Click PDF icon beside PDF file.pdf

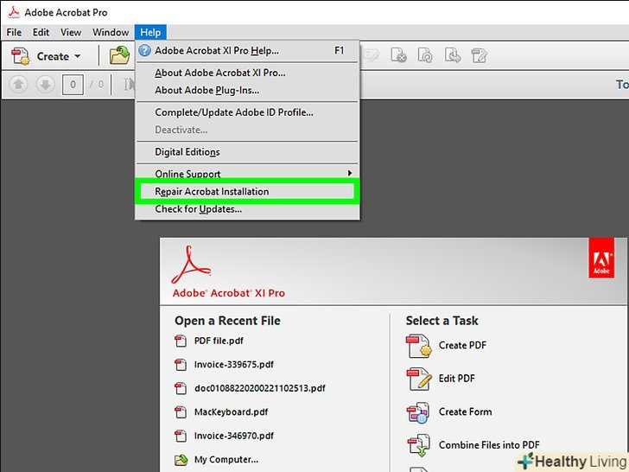[181, 341]
